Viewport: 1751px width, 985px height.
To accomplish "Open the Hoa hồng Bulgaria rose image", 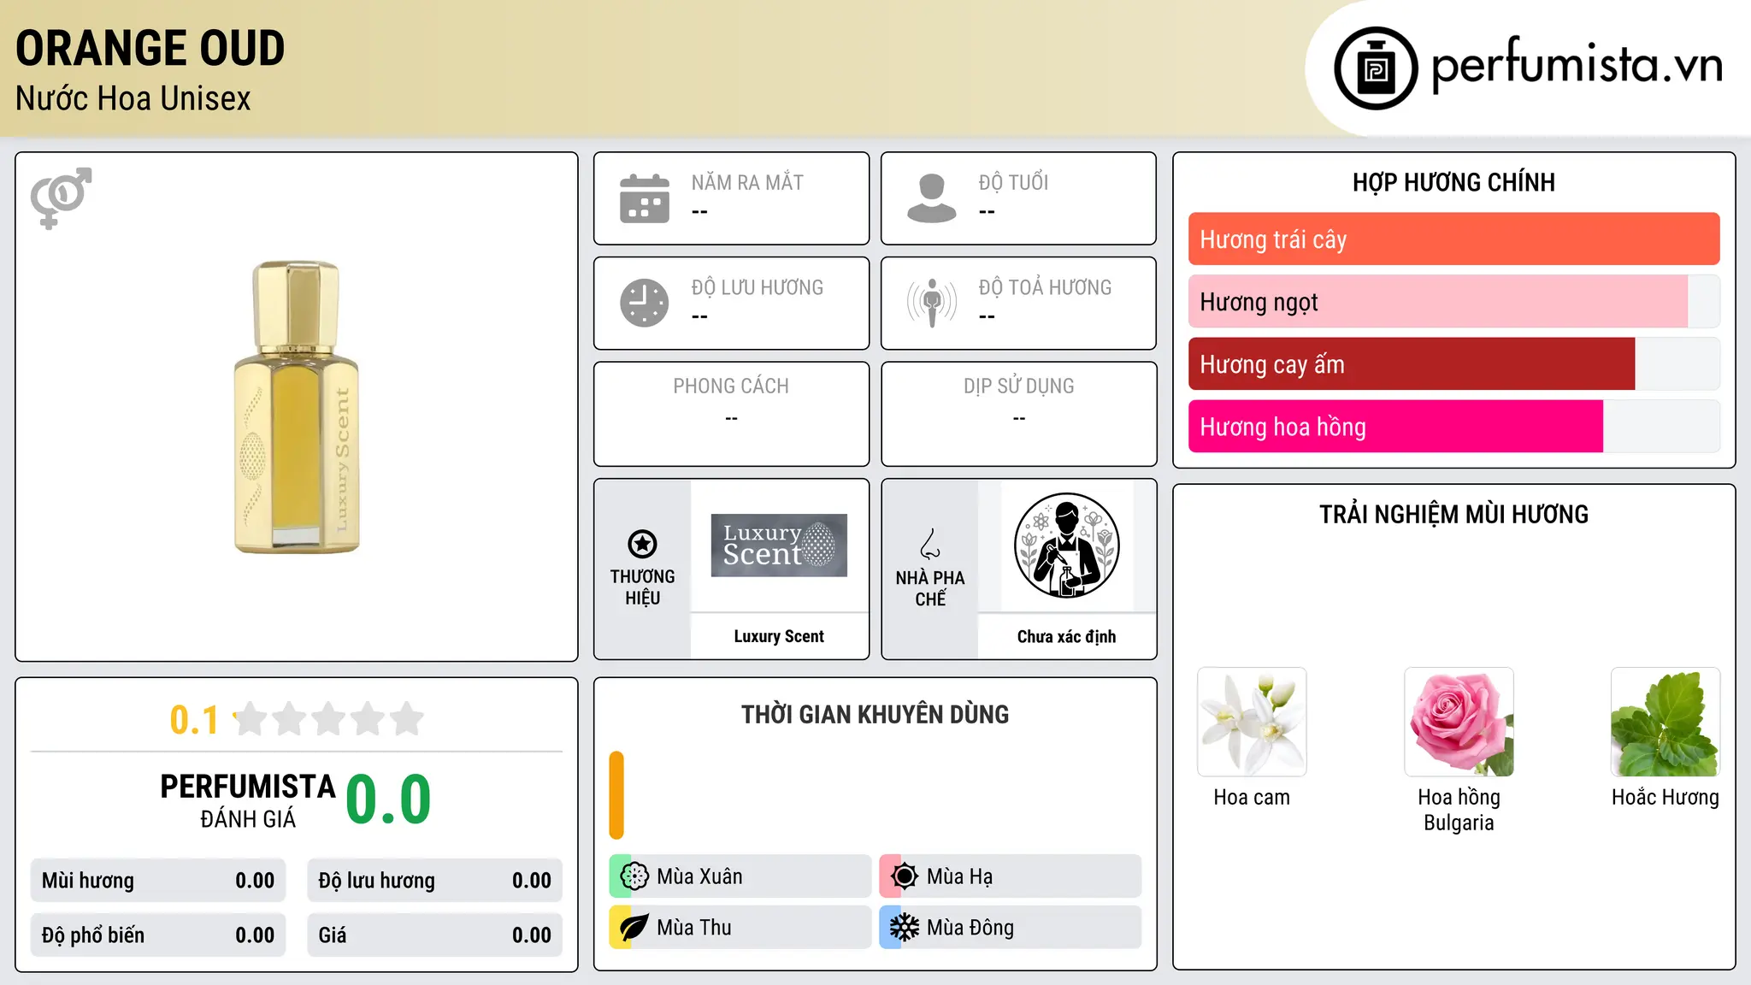I will (1459, 722).
